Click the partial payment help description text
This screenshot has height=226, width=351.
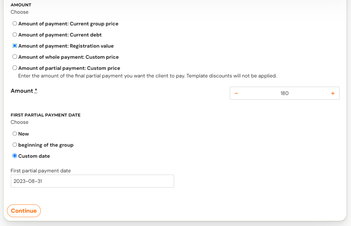click(147, 76)
